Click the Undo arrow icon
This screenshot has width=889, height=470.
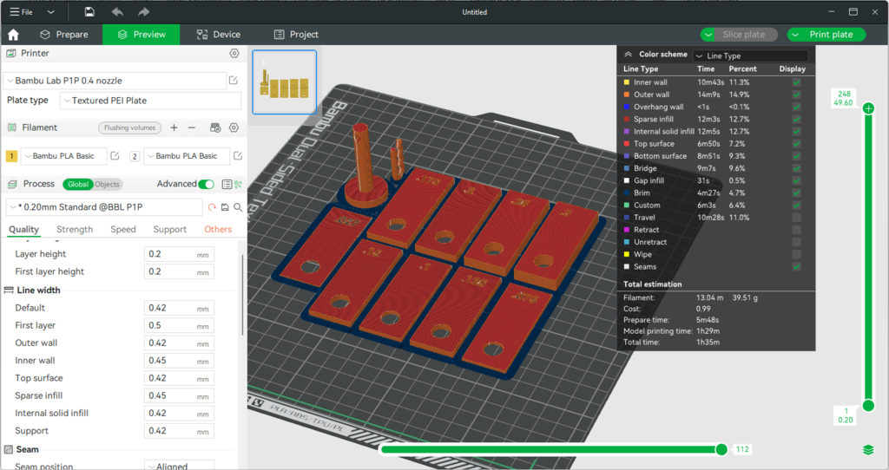pos(117,12)
